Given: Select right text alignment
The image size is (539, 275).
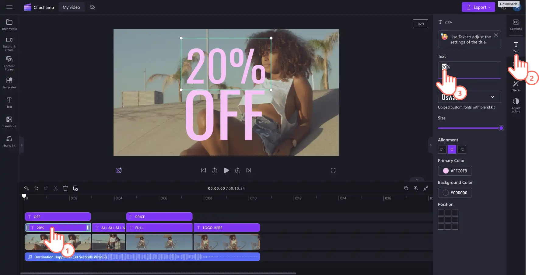Looking at the screenshot, I should 462,149.
